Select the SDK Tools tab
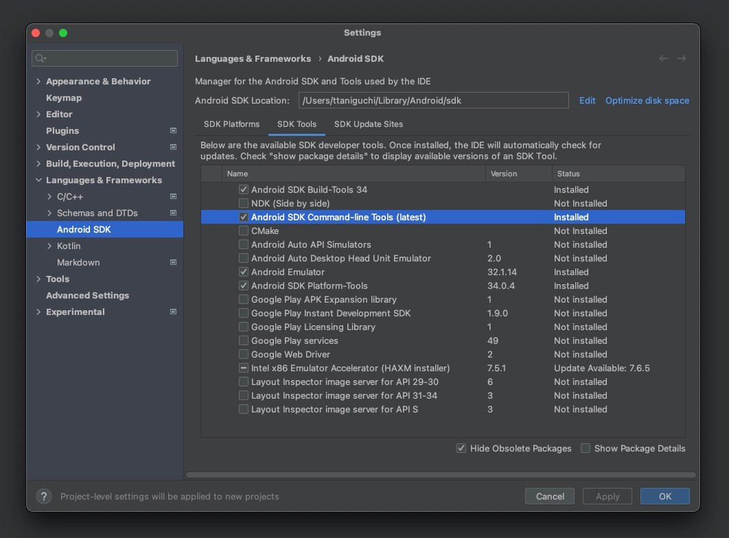Image resolution: width=729 pixels, height=538 pixels. [x=297, y=124]
